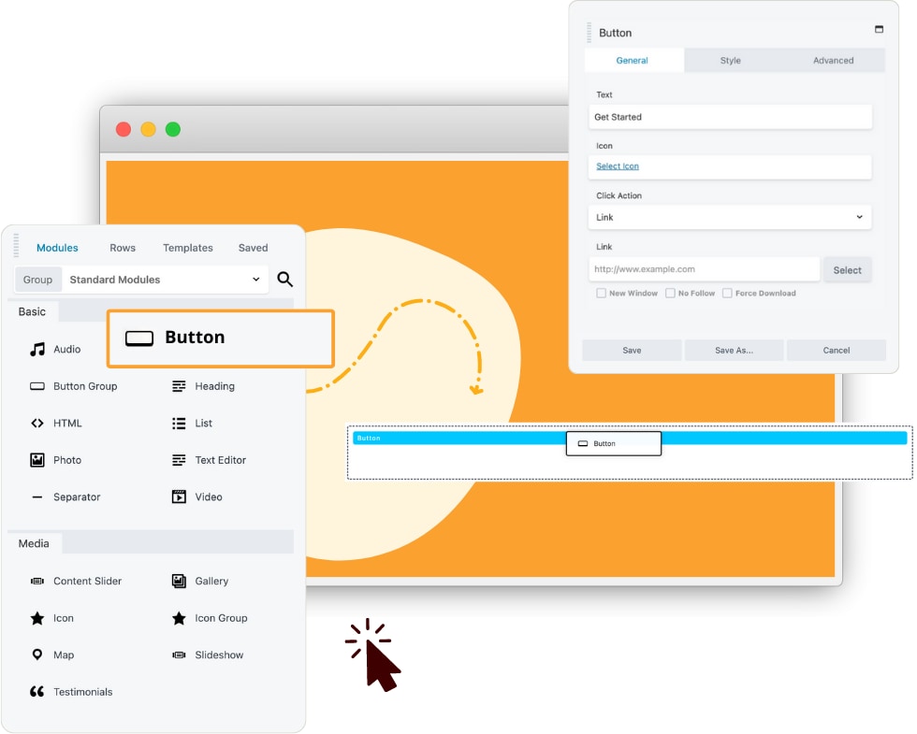Click the Get Started text field
Viewport: 917px width, 734px height.
click(x=730, y=117)
